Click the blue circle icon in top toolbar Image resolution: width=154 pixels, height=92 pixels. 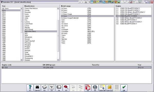(x=101, y=2)
